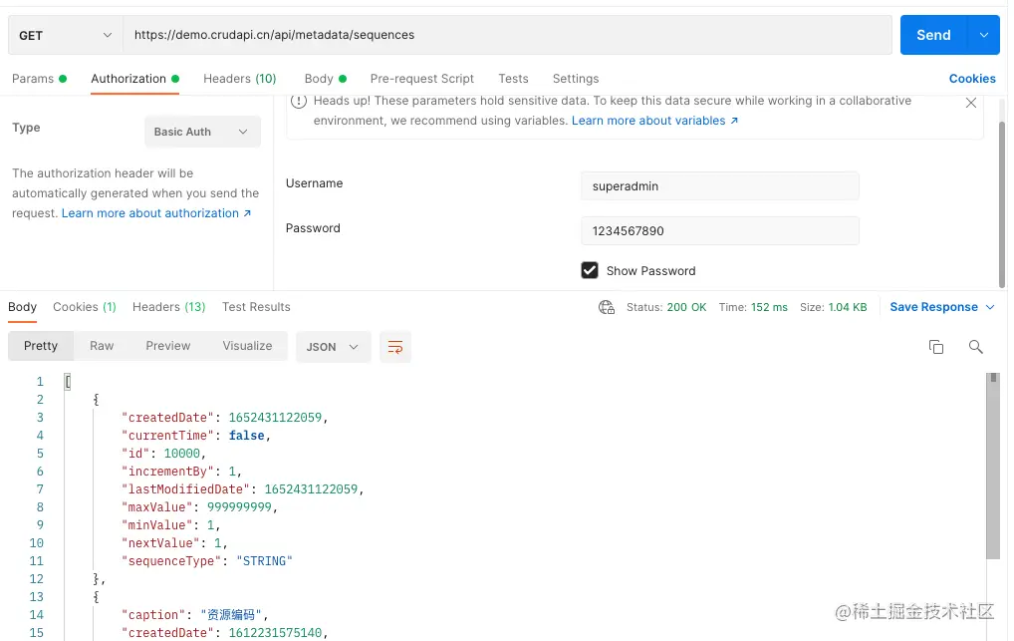Image resolution: width=1014 pixels, height=641 pixels.
Task: Click Save Response
Action: 933,307
